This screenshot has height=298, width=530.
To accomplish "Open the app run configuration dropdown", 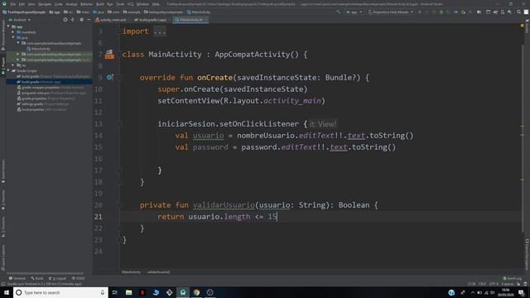I will tap(354, 12).
